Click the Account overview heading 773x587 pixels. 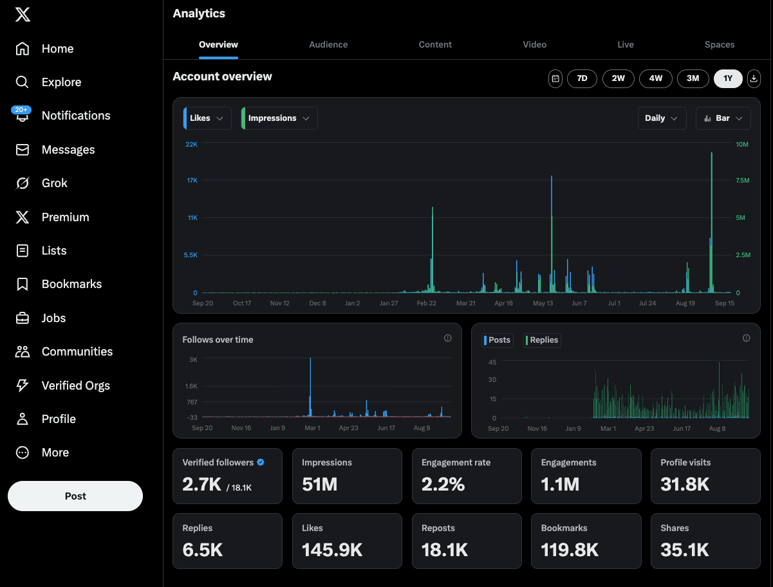[222, 77]
